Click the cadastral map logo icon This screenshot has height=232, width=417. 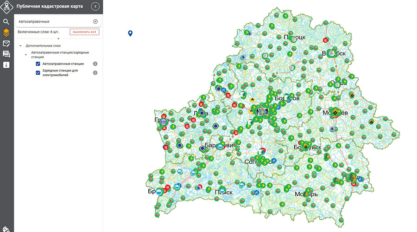tap(6, 6)
